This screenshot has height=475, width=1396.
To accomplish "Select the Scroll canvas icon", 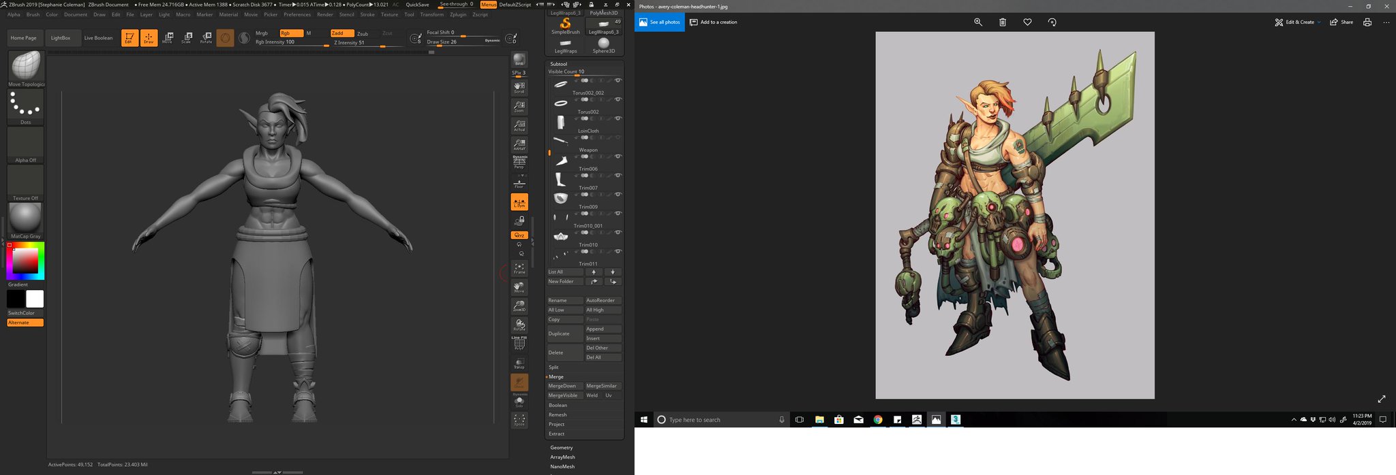I will pyautogui.click(x=519, y=88).
